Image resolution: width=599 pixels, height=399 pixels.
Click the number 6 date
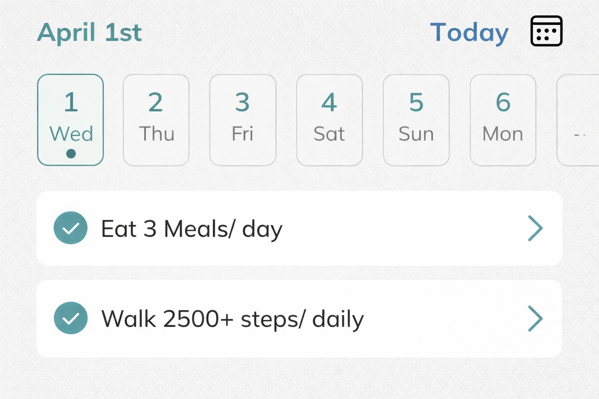point(503,102)
